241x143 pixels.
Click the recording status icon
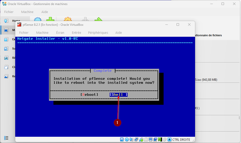[x=155, y=139]
